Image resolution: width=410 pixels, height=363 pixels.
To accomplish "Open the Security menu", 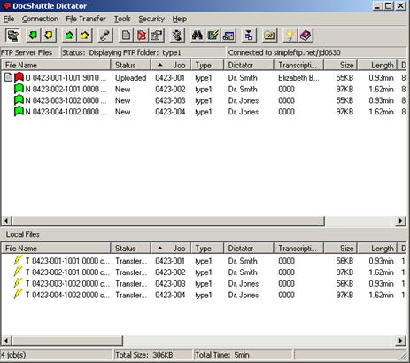I will coord(151,19).
